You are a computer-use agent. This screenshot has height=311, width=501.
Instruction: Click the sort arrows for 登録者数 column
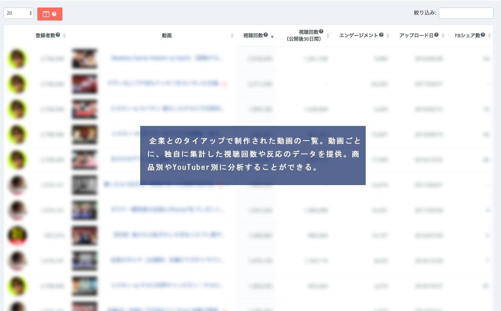64,36
